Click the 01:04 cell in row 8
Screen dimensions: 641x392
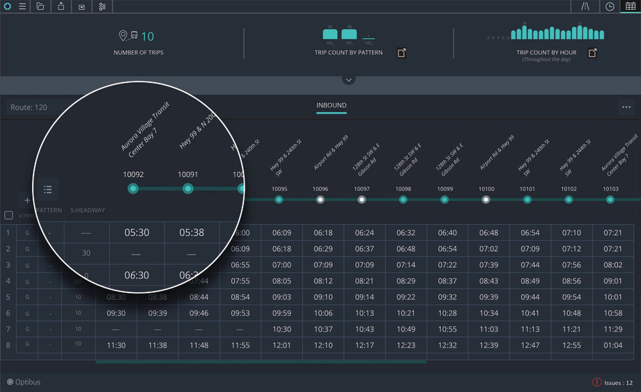tap(613, 345)
